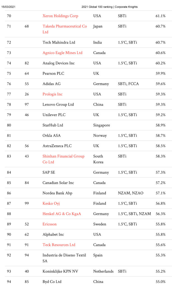This screenshot has height=286, width=172.
Task: Open Agnico Eagle Mines Ltd link
Action: [62, 53]
